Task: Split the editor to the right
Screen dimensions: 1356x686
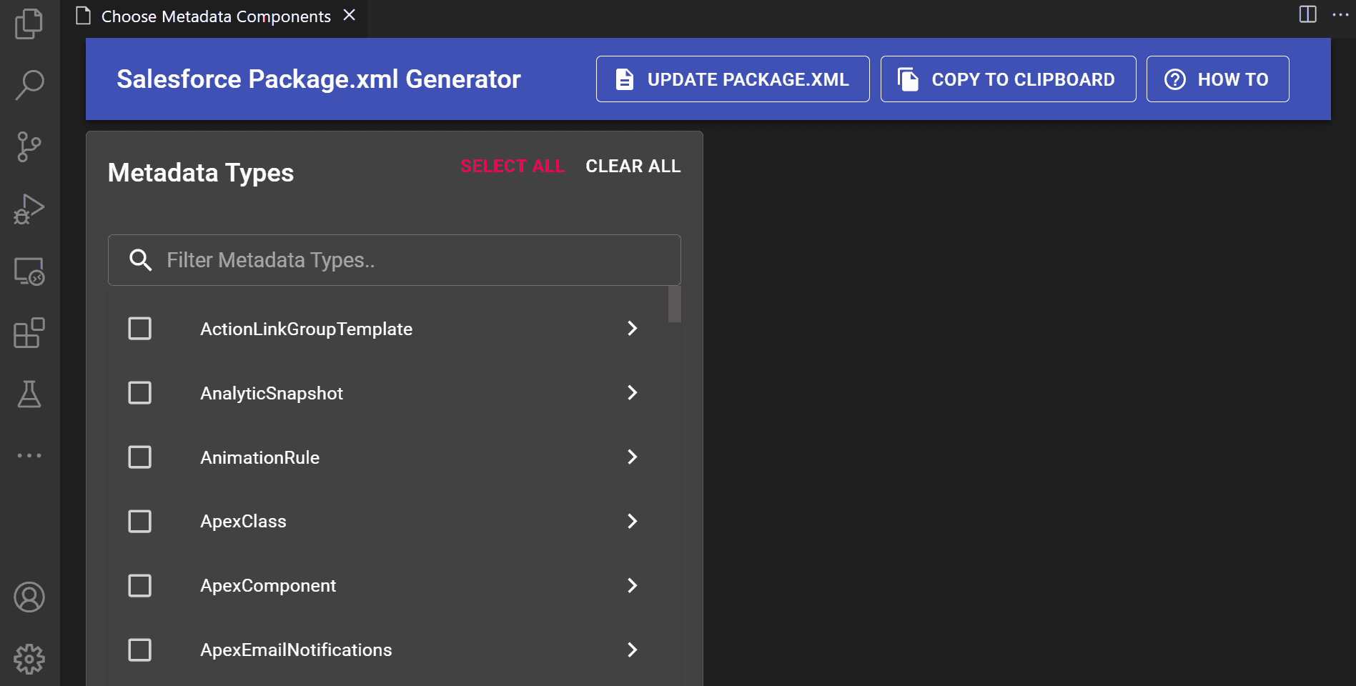Action: [1307, 14]
